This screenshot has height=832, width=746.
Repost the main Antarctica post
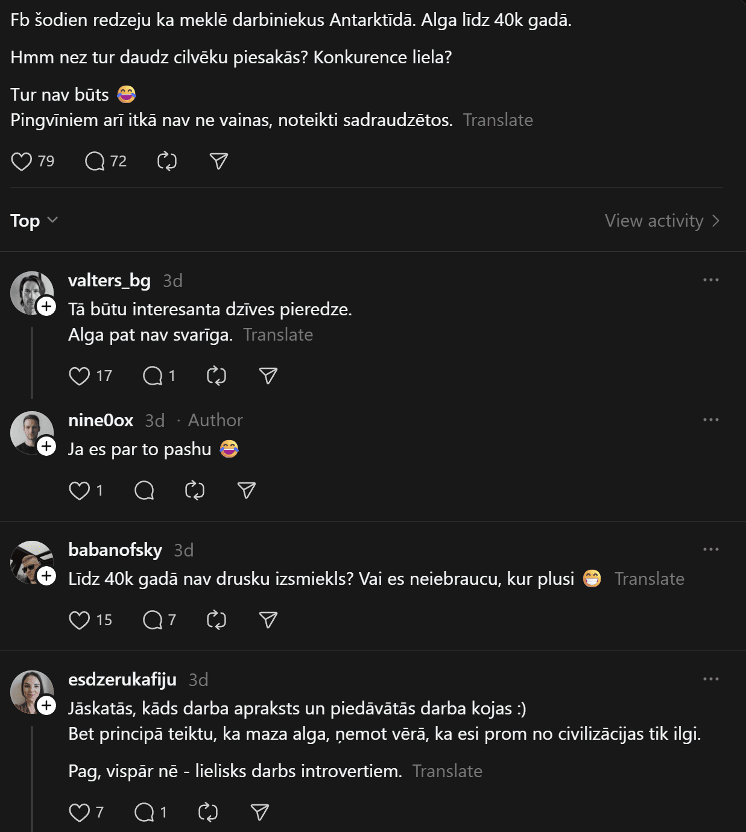pyautogui.click(x=167, y=162)
